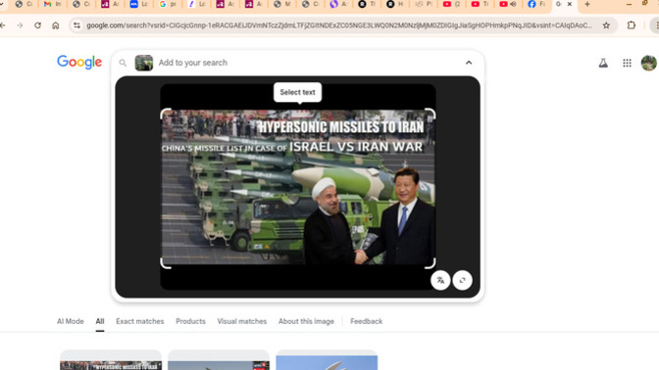Click the top-left crop corner handle
The image size is (659, 370).
(x=166, y=114)
